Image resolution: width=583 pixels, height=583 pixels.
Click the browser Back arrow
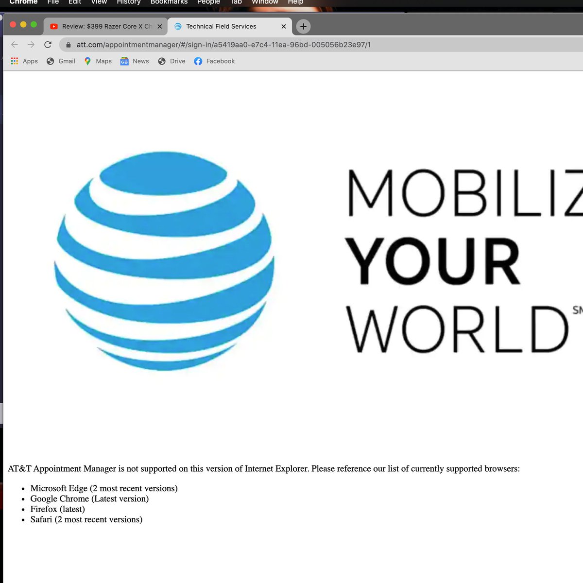click(x=15, y=45)
